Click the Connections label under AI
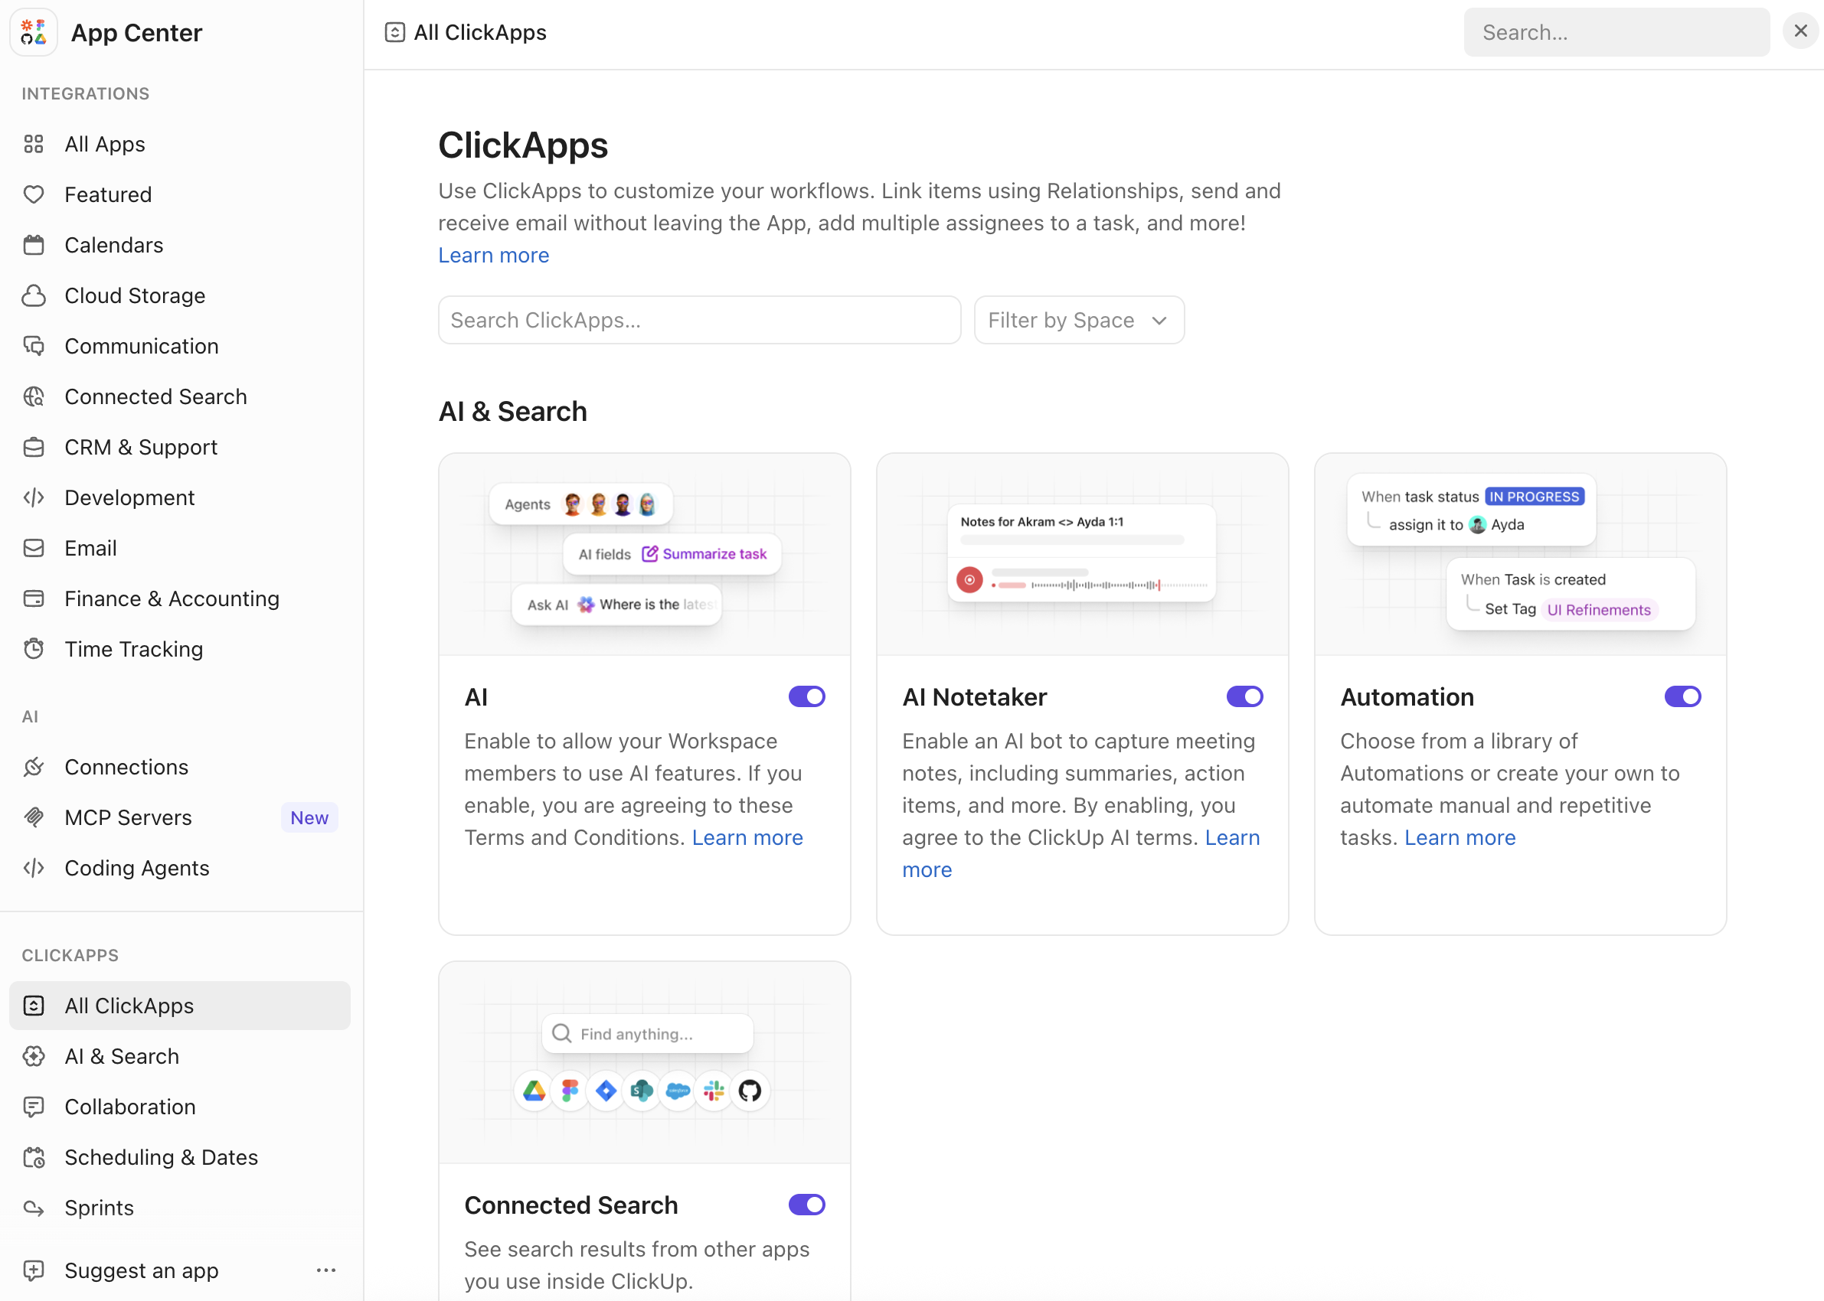Image resolution: width=1824 pixels, height=1301 pixels. click(126, 767)
